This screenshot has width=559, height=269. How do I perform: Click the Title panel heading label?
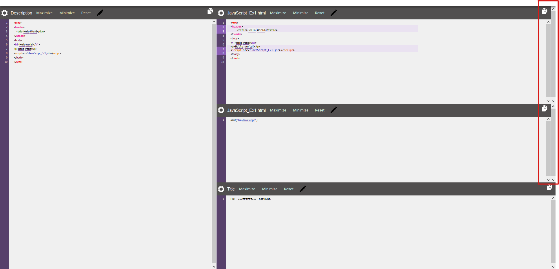pos(231,189)
